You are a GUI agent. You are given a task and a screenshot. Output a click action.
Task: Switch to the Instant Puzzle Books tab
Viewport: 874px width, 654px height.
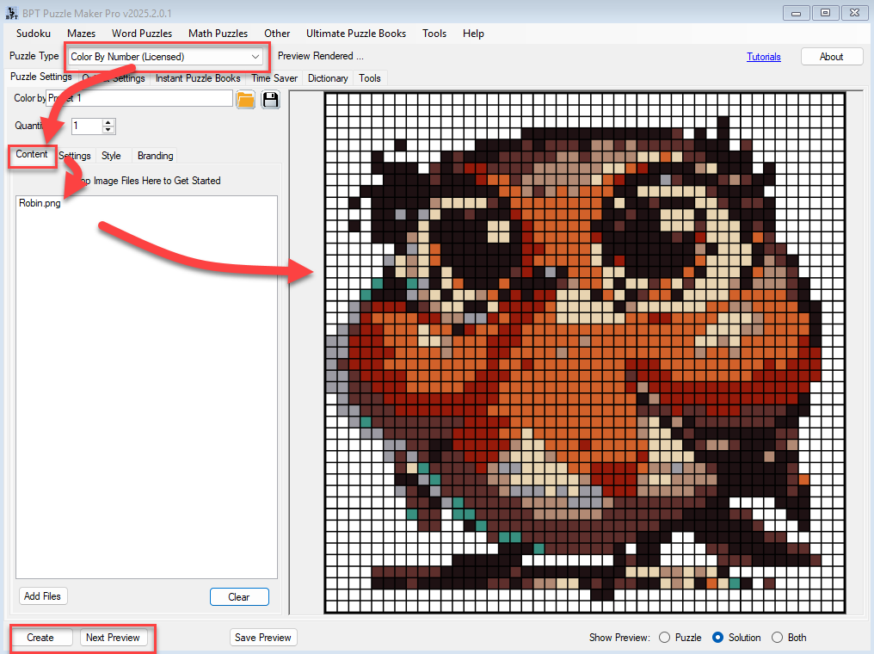pos(198,78)
